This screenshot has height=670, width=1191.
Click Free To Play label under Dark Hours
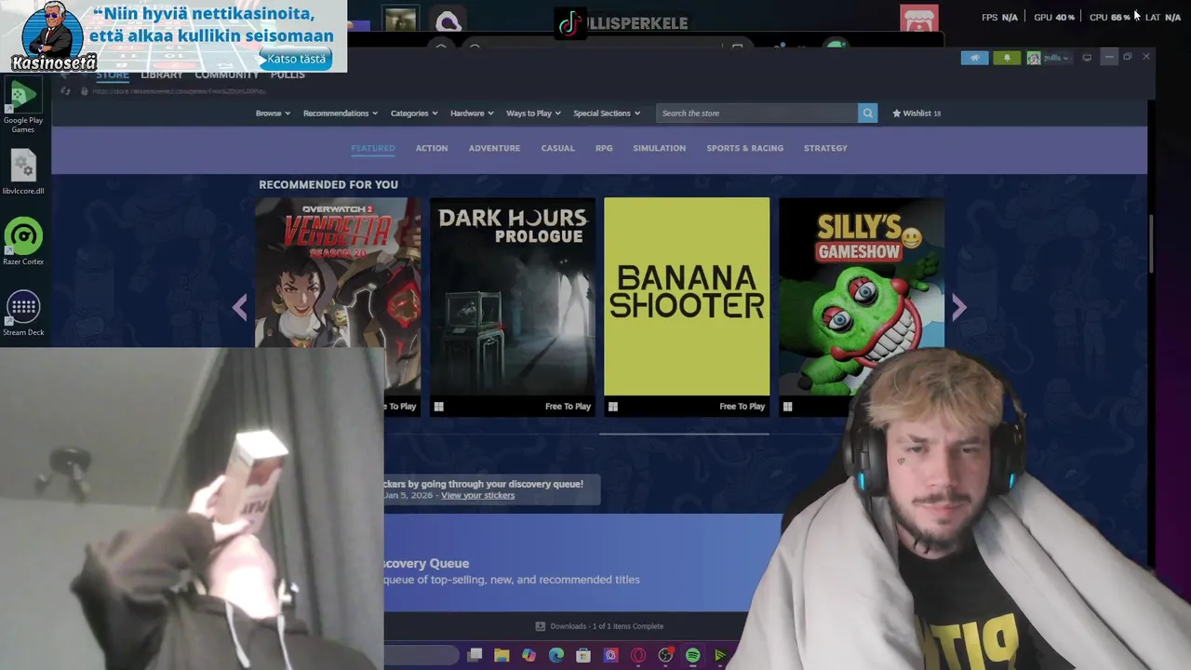point(568,407)
